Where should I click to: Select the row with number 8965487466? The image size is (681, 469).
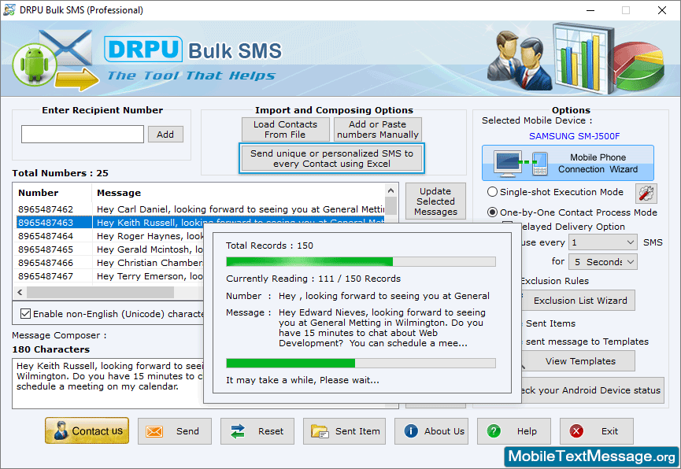click(110, 263)
